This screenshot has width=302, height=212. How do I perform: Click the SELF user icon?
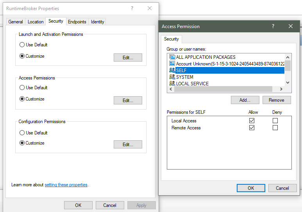(x=172, y=70)
